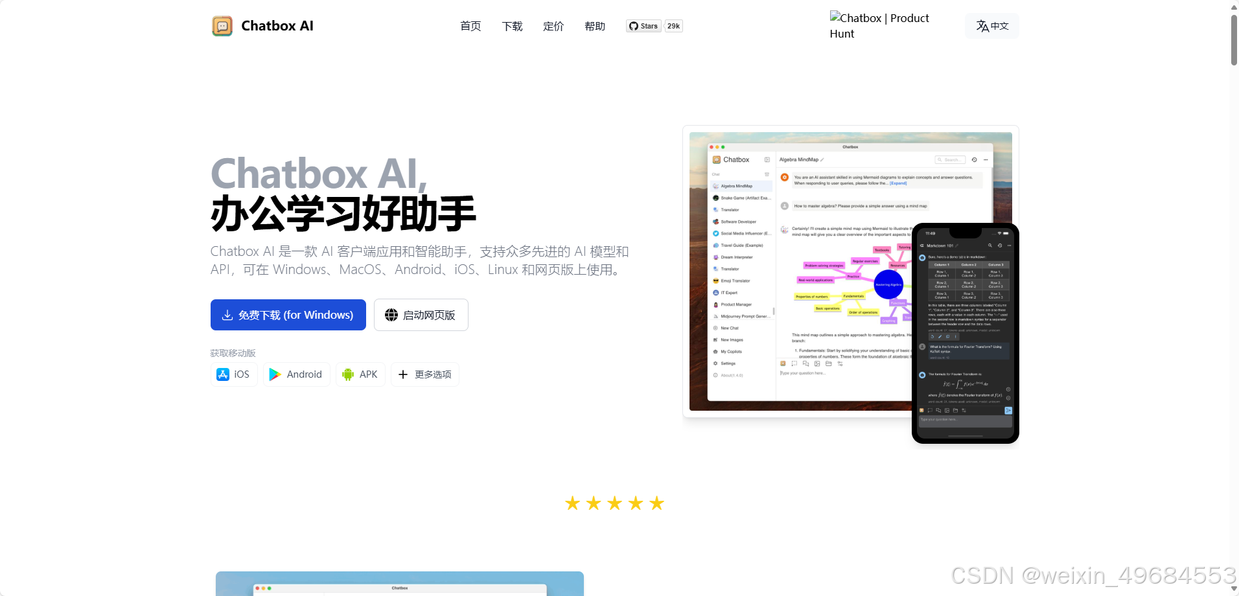
Task: Open the 帮助 navigation item
Action: (x=595, y=26)
